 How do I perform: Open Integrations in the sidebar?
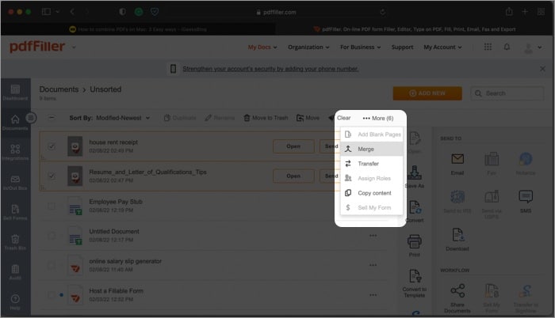pyautogui.click(x=15, y=153)
